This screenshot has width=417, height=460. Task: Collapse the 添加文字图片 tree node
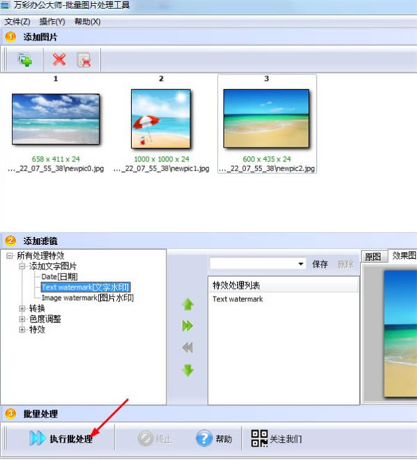(22, 267)
